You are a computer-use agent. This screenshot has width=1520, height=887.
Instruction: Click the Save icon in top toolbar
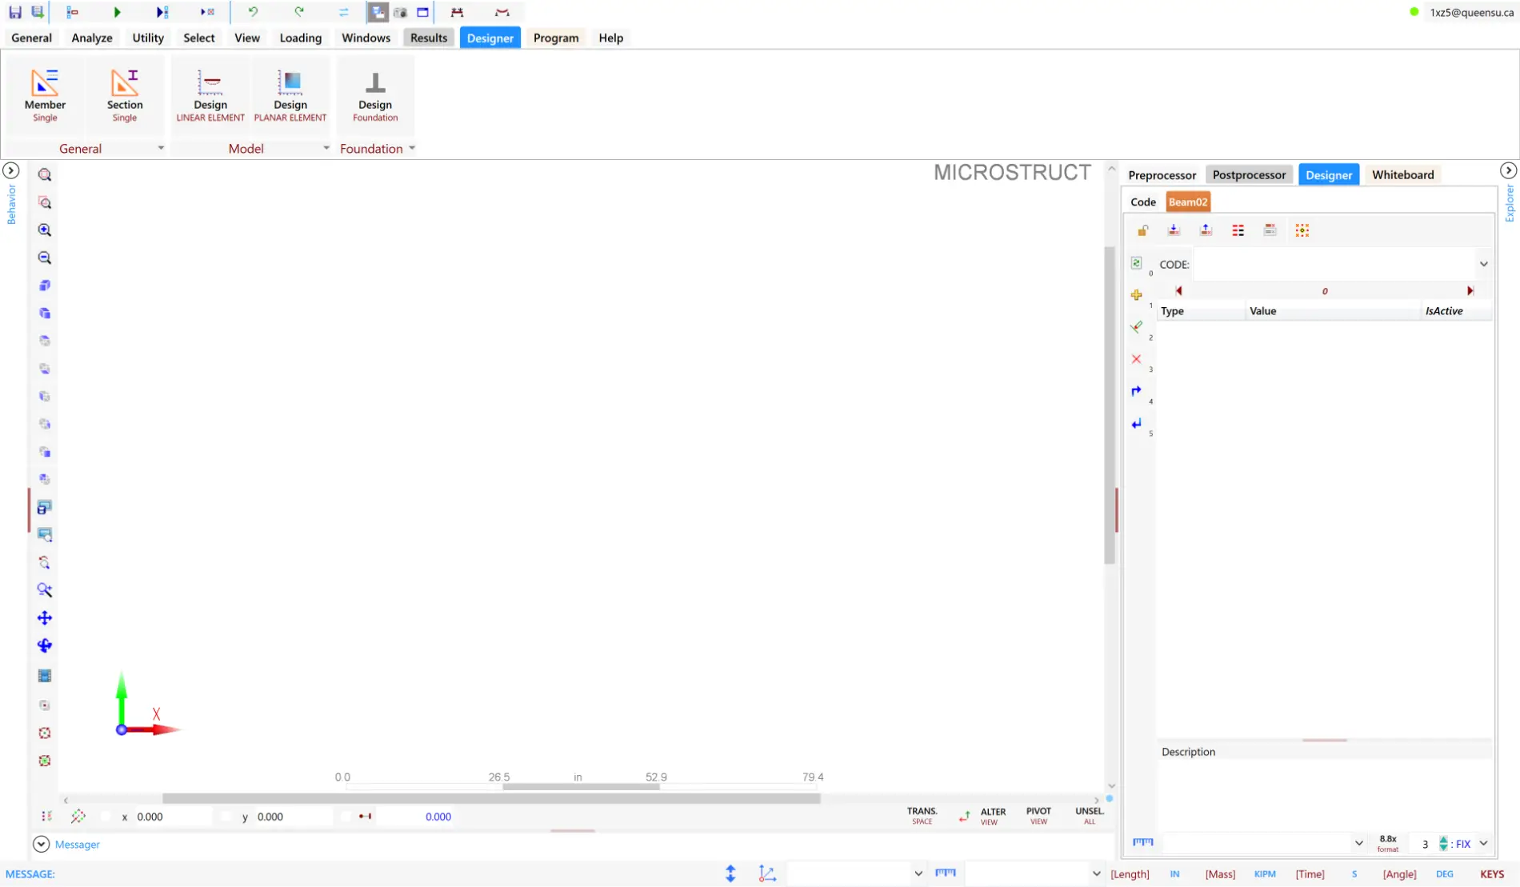click(15, 12)
